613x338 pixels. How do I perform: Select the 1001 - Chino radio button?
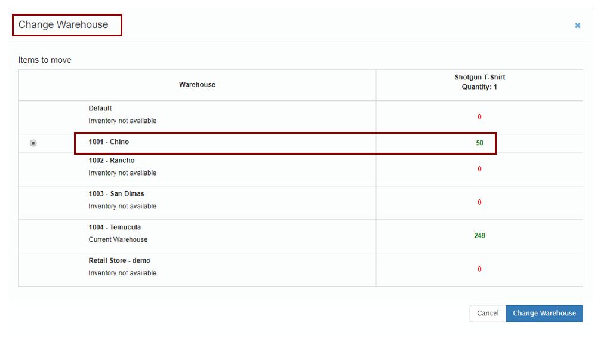coord(33,143)
